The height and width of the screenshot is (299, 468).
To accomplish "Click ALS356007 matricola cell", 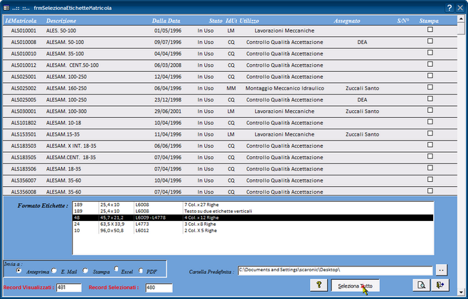I will pos(23,180).
